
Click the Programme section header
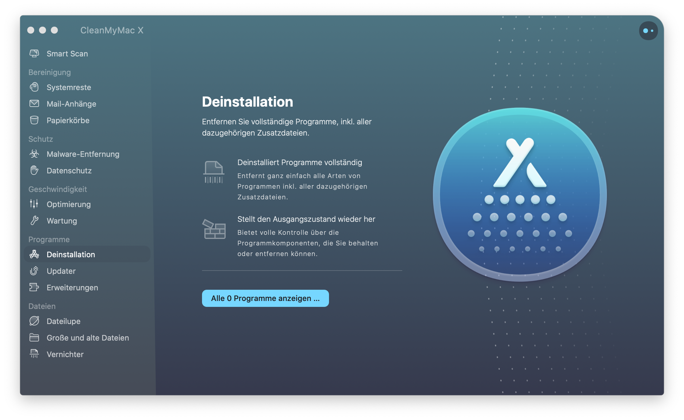49,240
